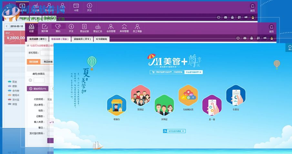Go to previous date with left arrow
This screenshot has width=292, height=154.
coord(7,26)
